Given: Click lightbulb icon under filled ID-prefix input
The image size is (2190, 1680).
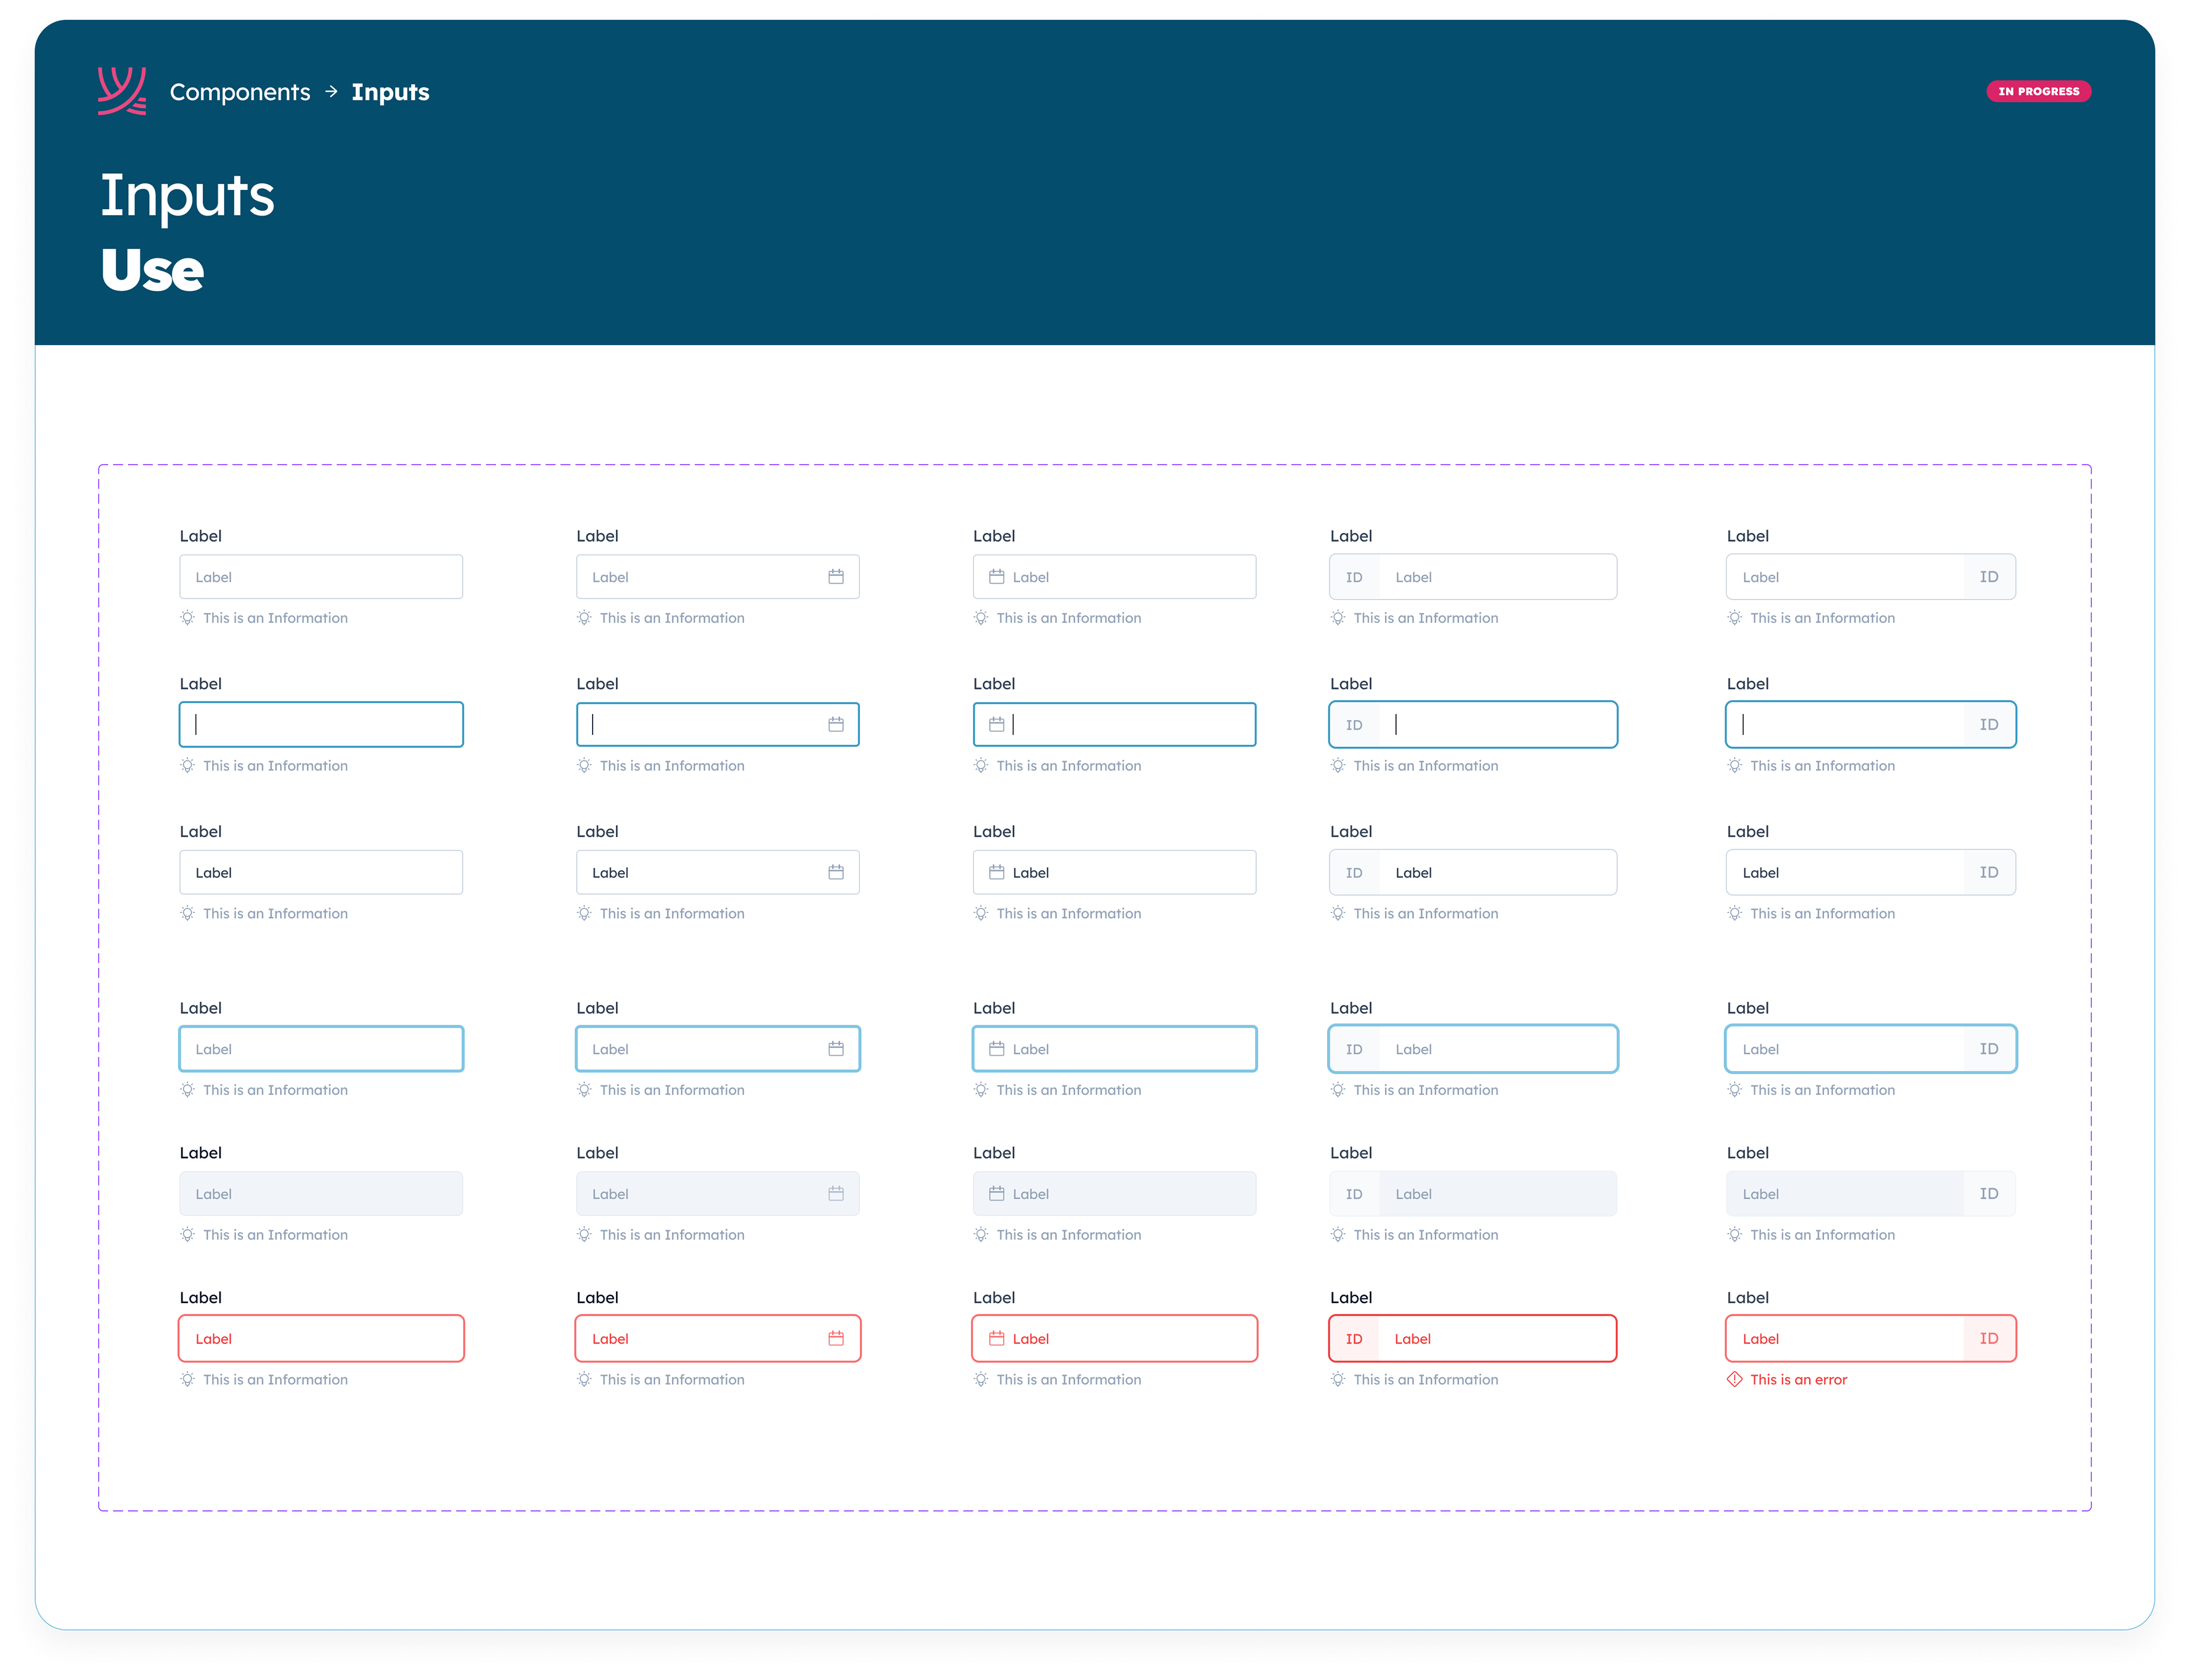Looking at the screenshot, I should [x=1338, y=914].
